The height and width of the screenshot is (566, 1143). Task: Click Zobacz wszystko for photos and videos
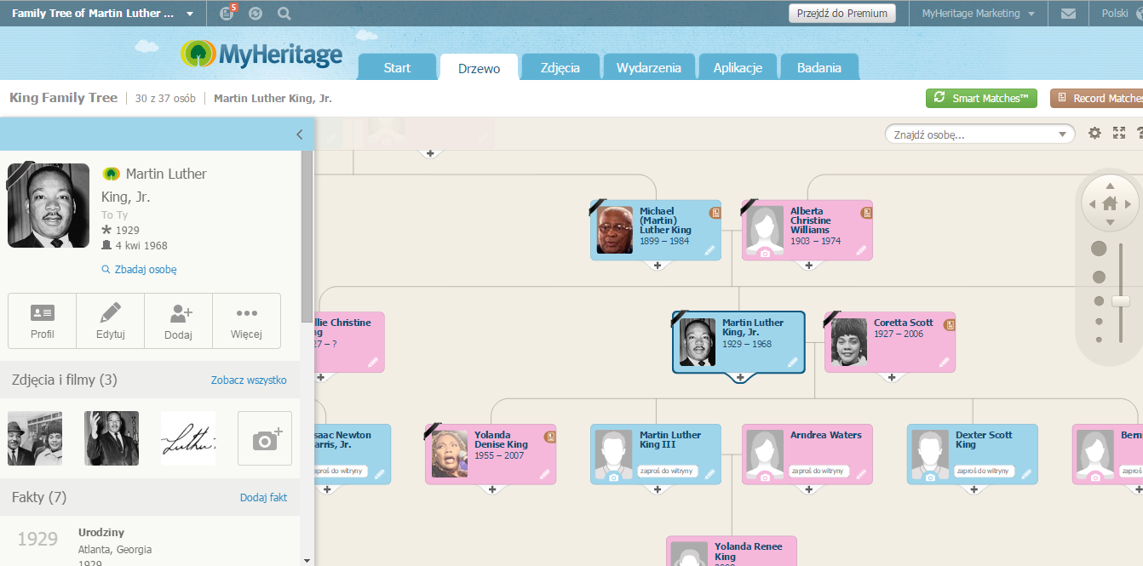tap(249, 380)
